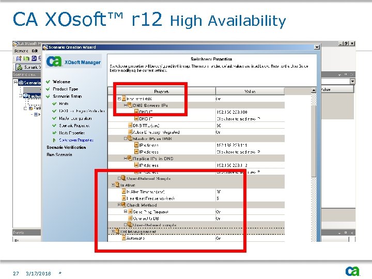This screenshot has height=279, width=372.
Task: Click the DNS TTL value 60
Action: point(219,125)
